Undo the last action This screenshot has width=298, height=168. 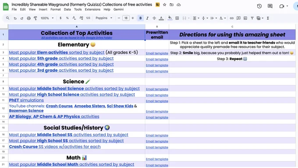coord(15,18)
